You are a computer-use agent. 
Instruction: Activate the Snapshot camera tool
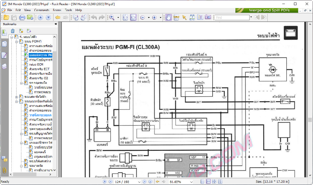208,17
